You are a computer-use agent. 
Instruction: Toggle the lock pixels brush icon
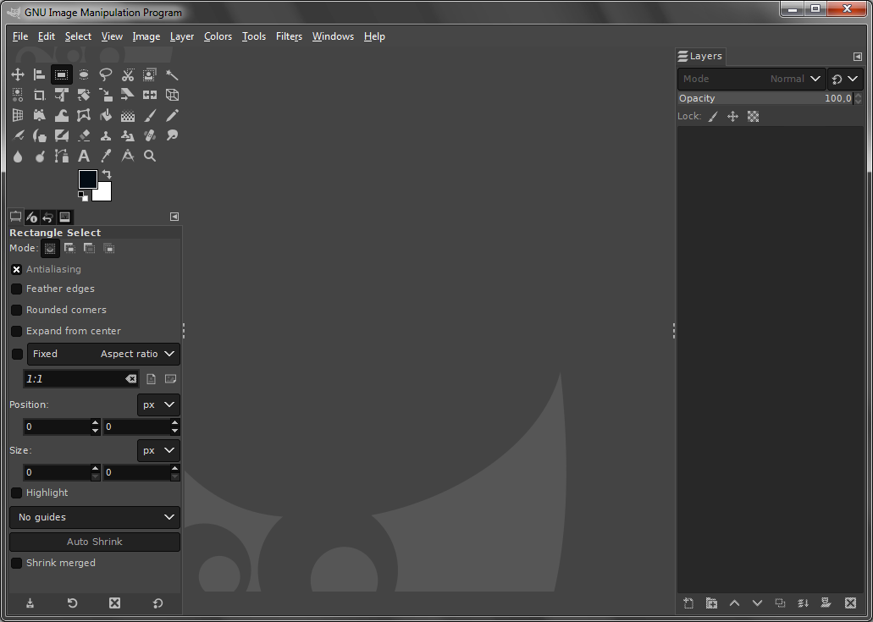(713, 116)
